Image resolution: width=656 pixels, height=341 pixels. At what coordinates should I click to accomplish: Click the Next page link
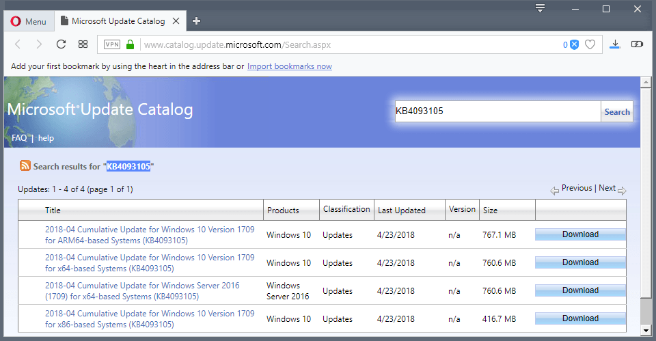click(x=607, y=188)
